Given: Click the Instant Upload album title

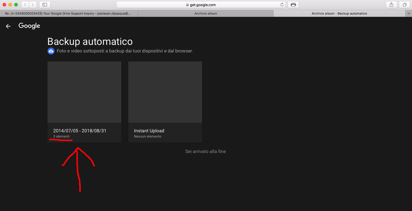Looking at the screenshot, I should pyautogui.click(x=149, y=131).
